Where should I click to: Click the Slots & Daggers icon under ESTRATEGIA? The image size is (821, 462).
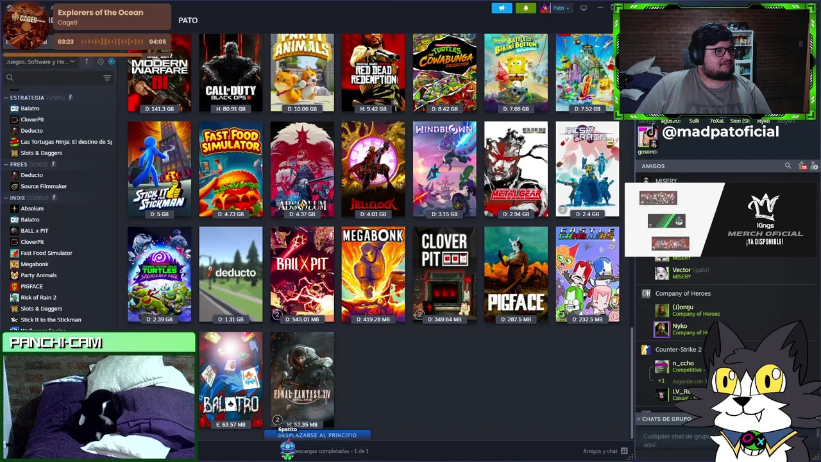coord(14,153)
